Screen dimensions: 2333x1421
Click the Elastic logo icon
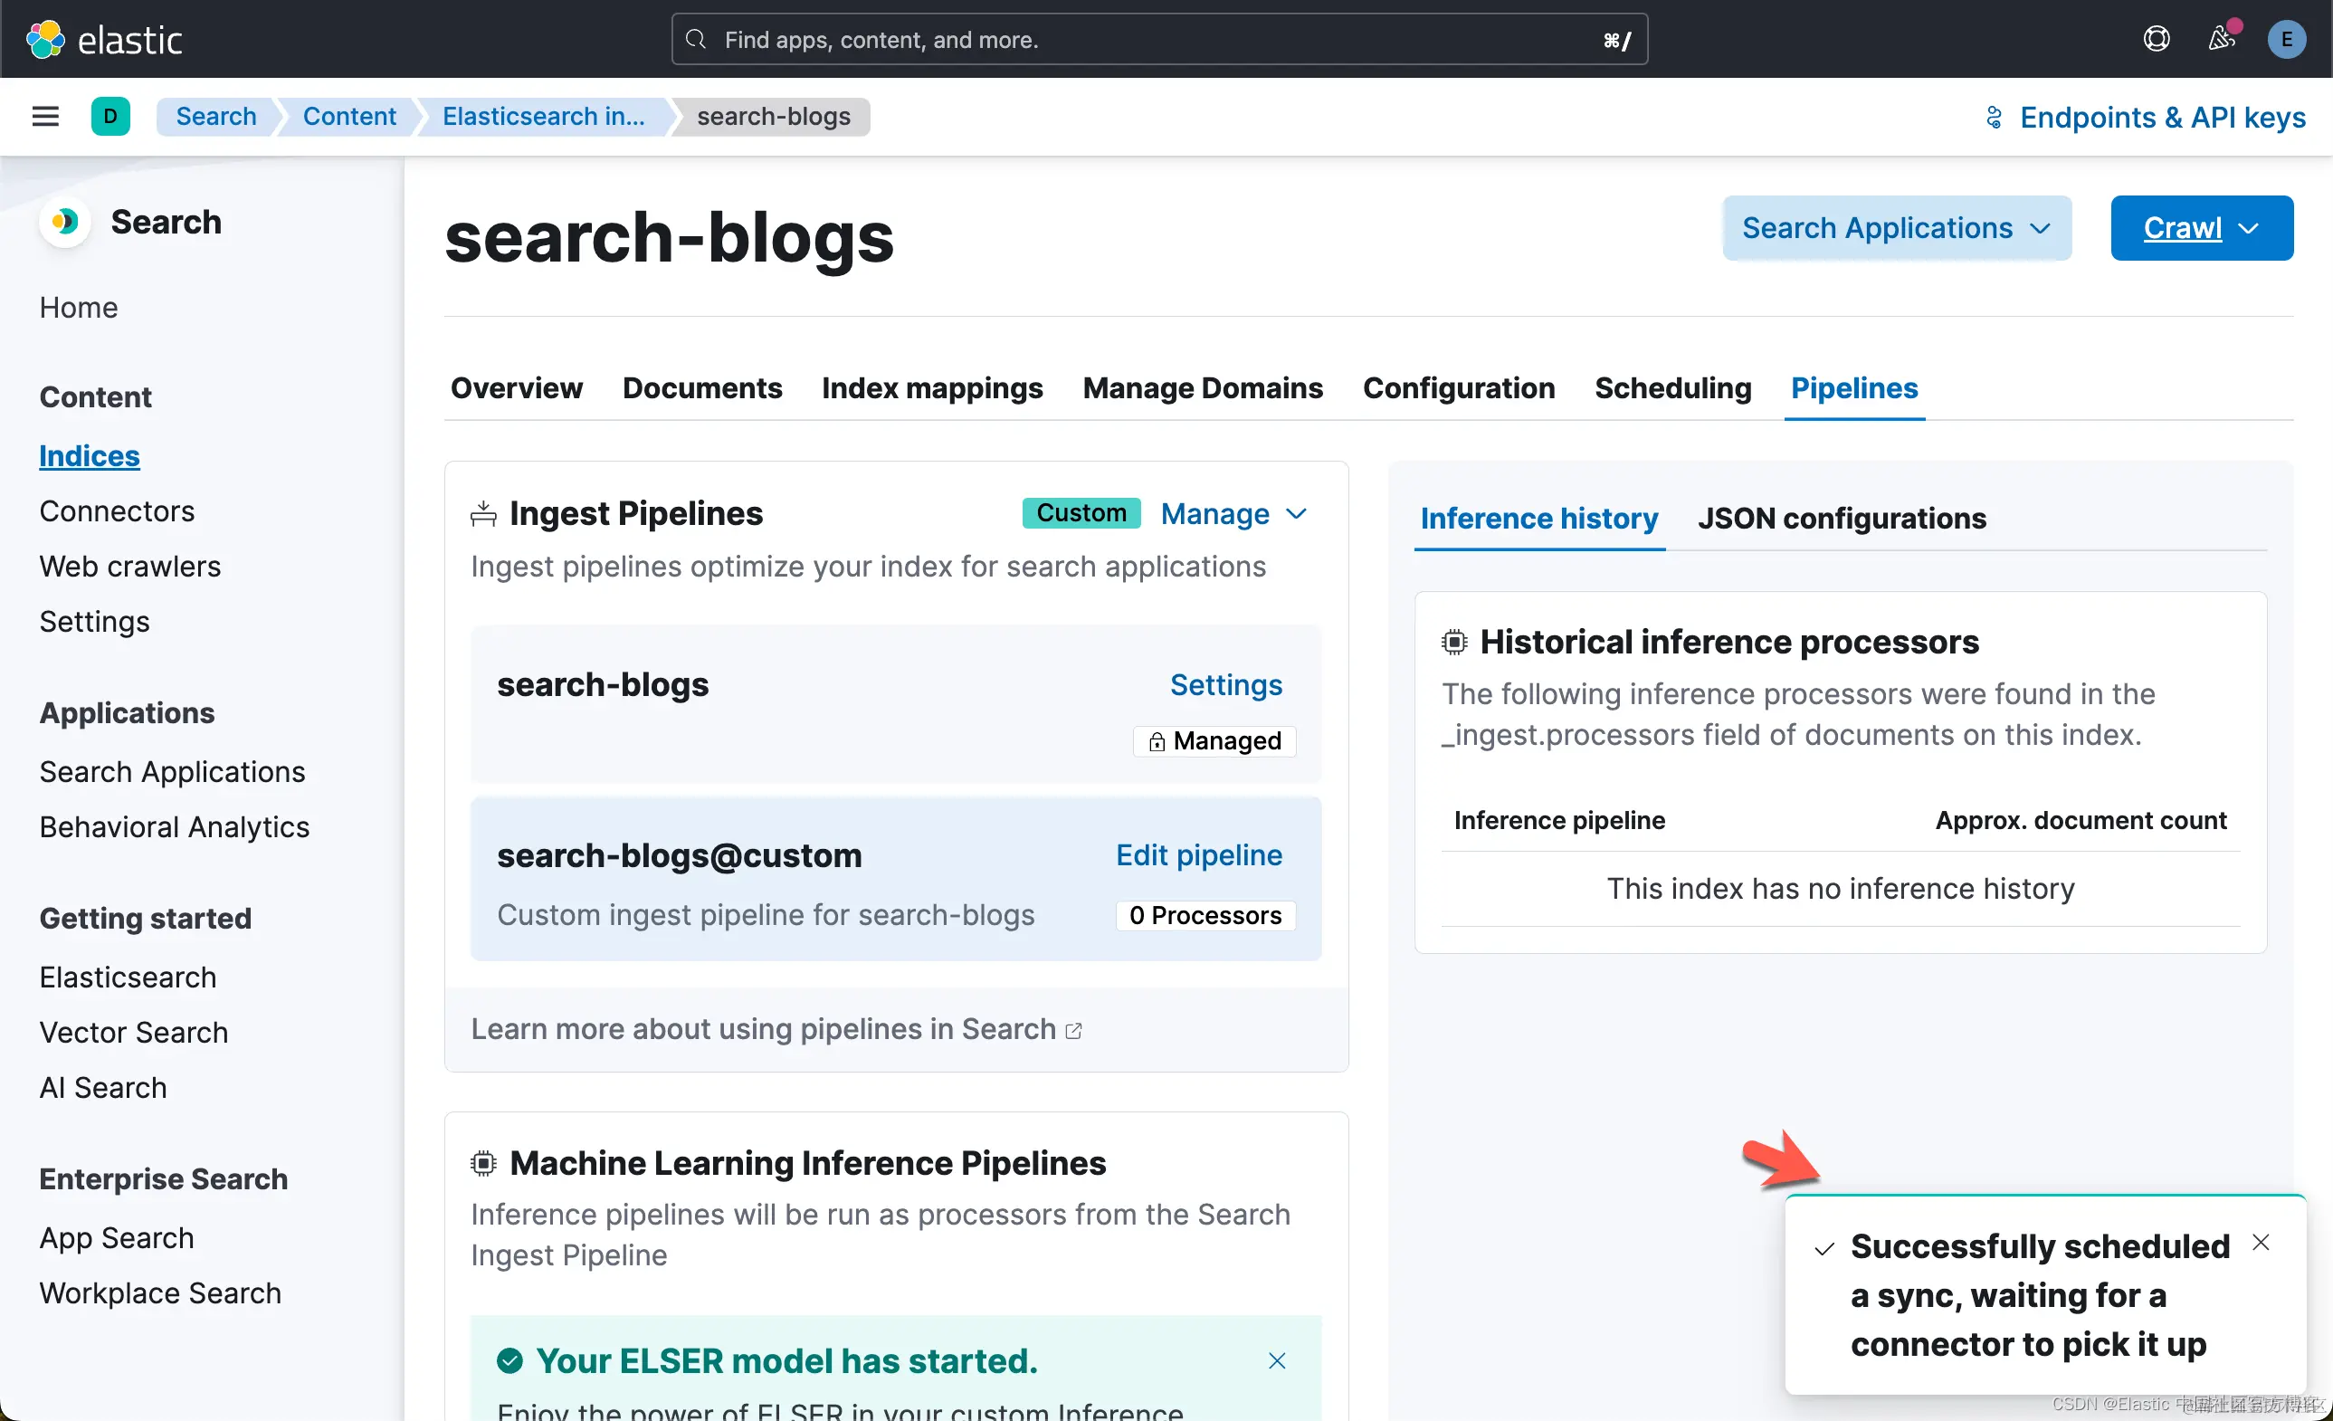point(44,40)
